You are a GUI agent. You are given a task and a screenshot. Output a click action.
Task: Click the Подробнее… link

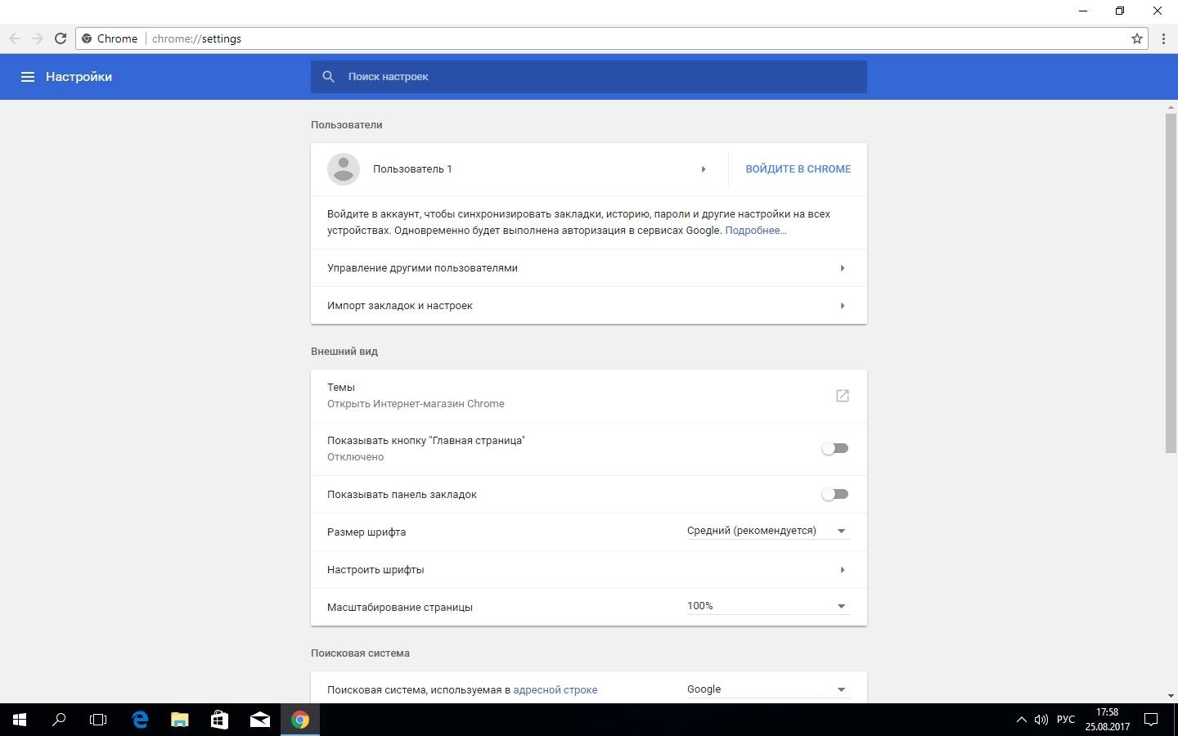click(x=755, y=231)
